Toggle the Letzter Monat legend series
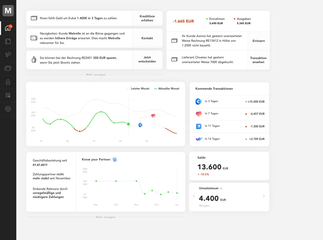 point(138,89)
